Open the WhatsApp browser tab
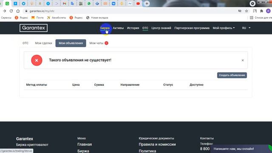Viewport: 272px width, 153px height. (x=89, y=3)
